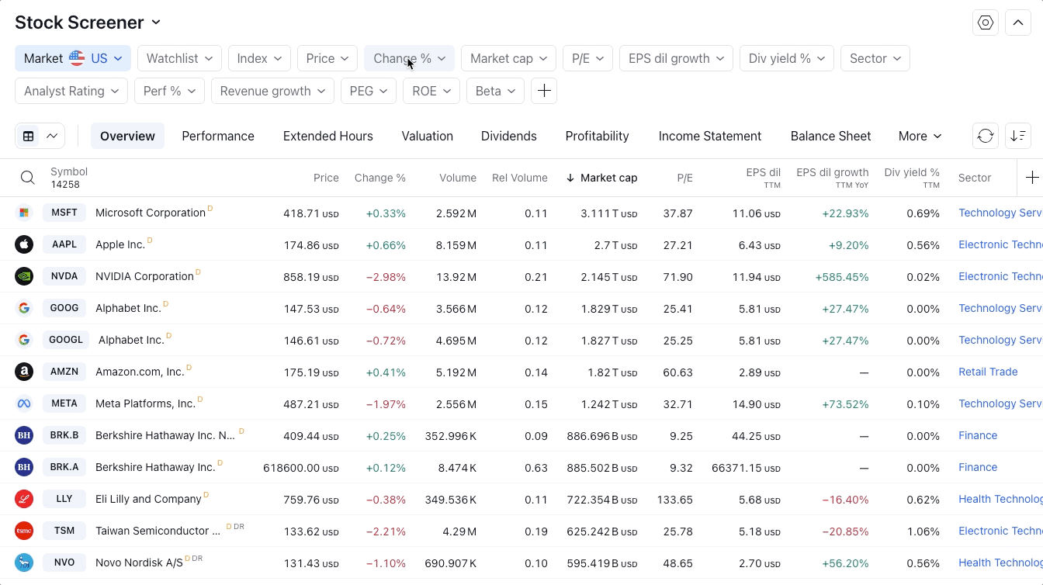Open the sort options icon
The height and width of the screenshot is (585, 1043).
click(x=1018, y=136)
